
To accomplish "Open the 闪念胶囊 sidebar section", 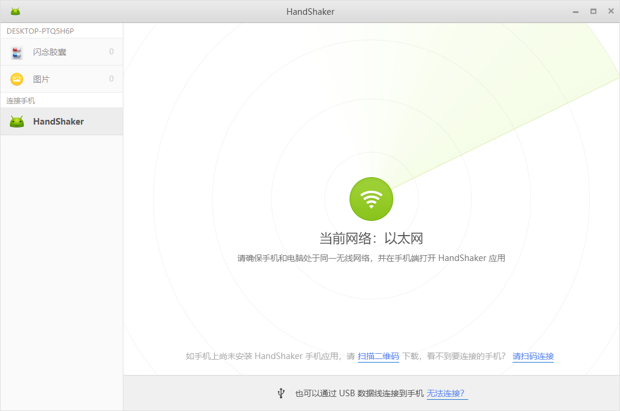I will click(x=50, y=52).
